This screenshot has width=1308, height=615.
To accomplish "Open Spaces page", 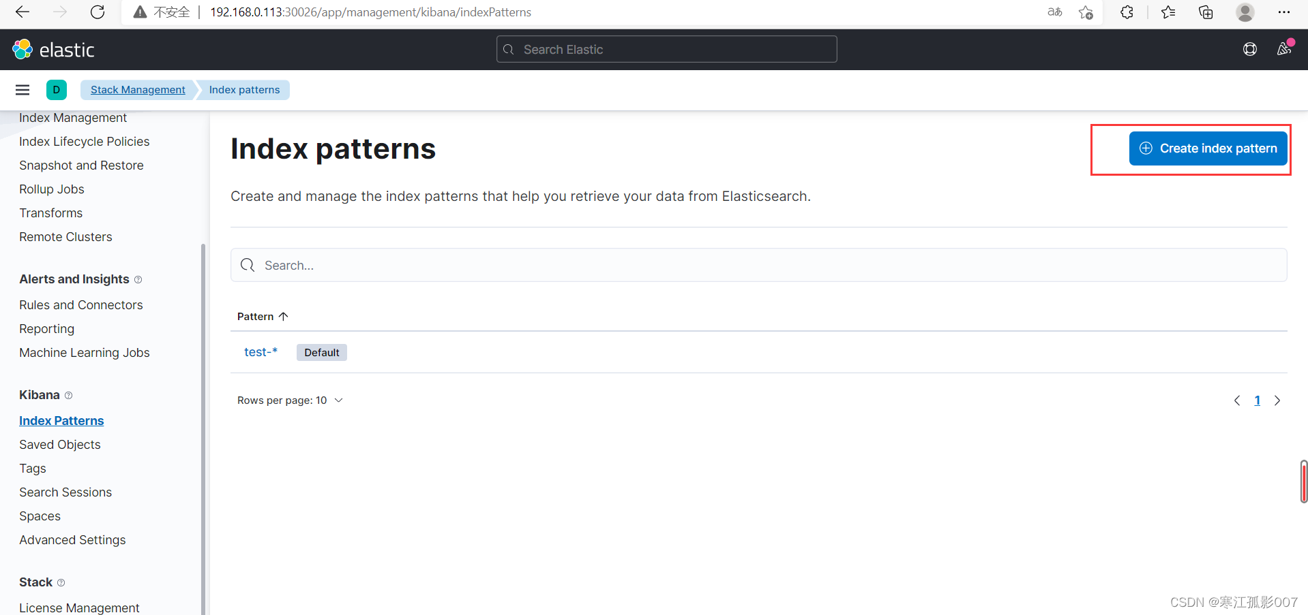I will 40,516.
